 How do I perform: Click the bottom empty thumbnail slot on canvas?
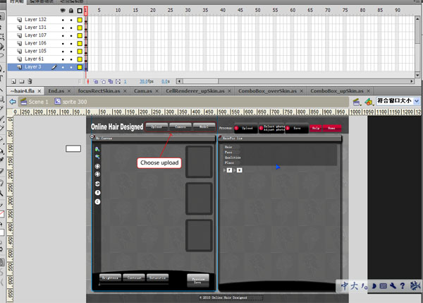(x=199, y=235)
